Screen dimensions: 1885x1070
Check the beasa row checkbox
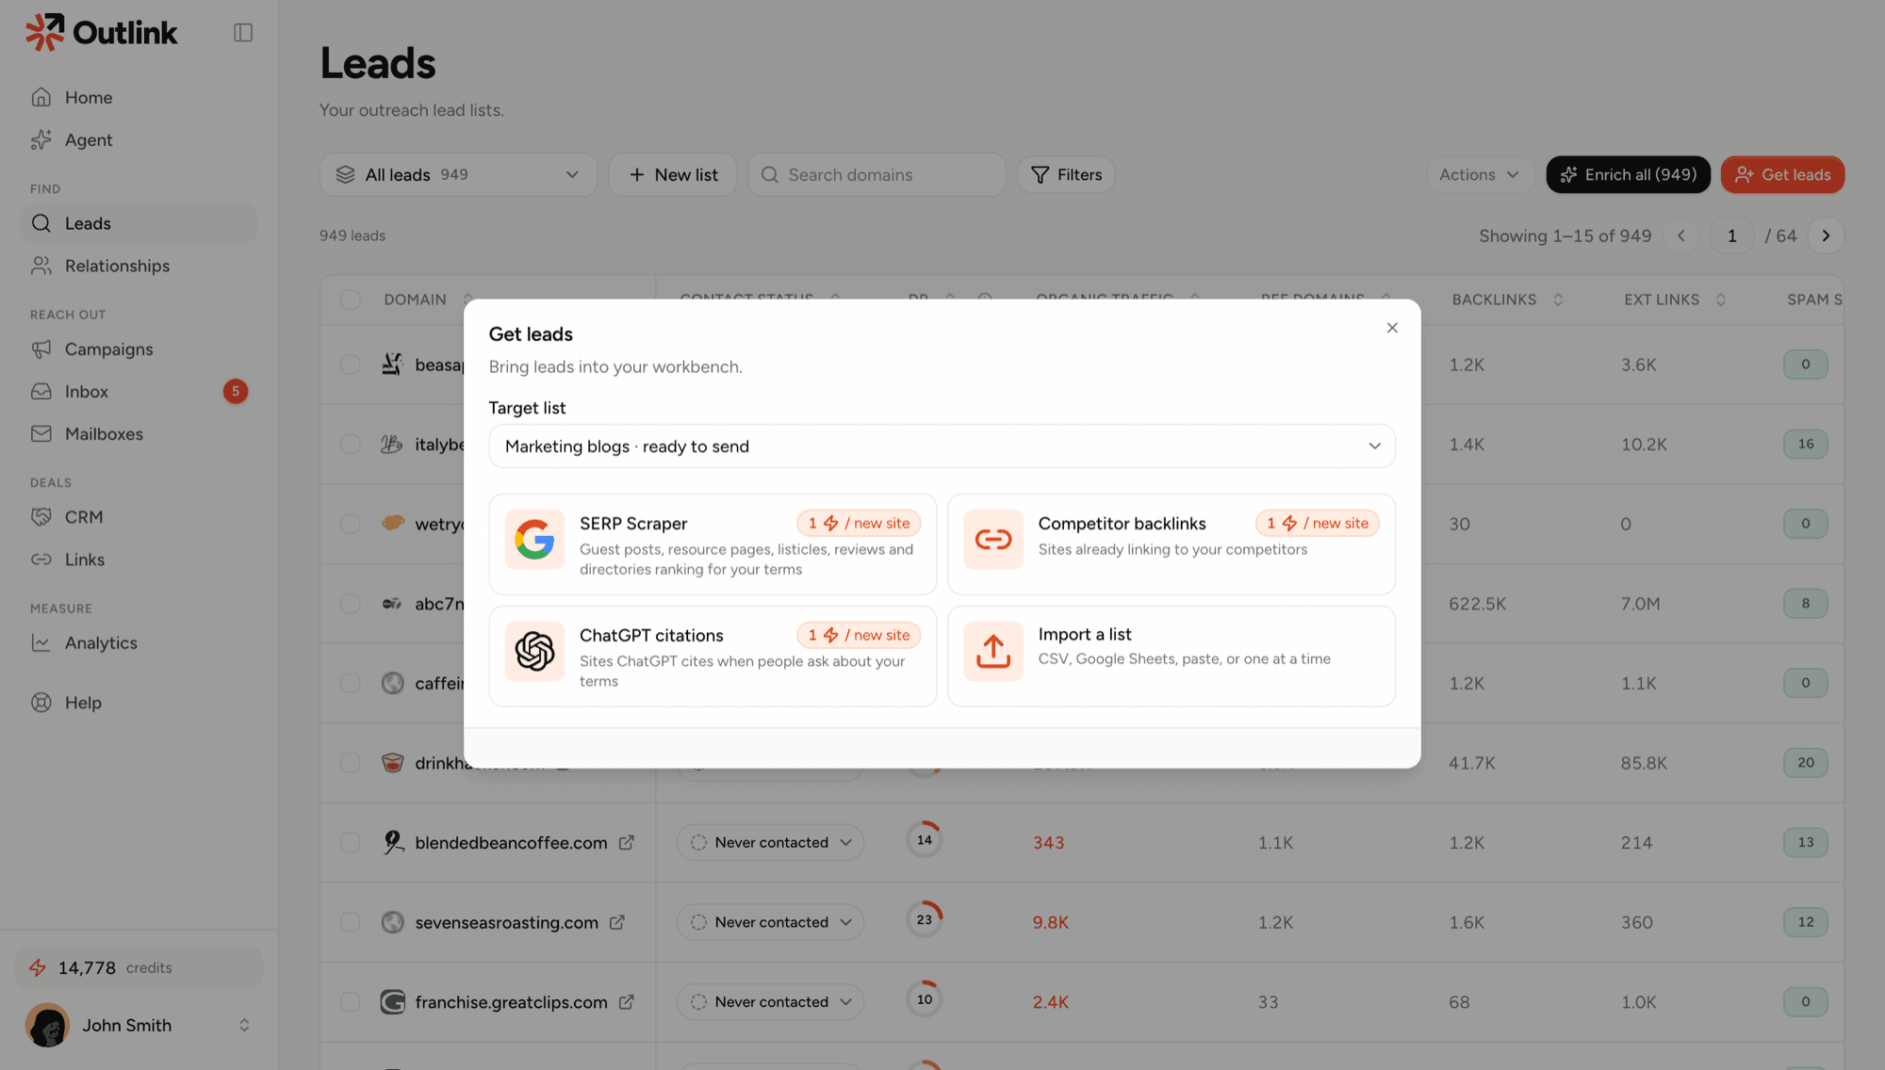[351, 365]
